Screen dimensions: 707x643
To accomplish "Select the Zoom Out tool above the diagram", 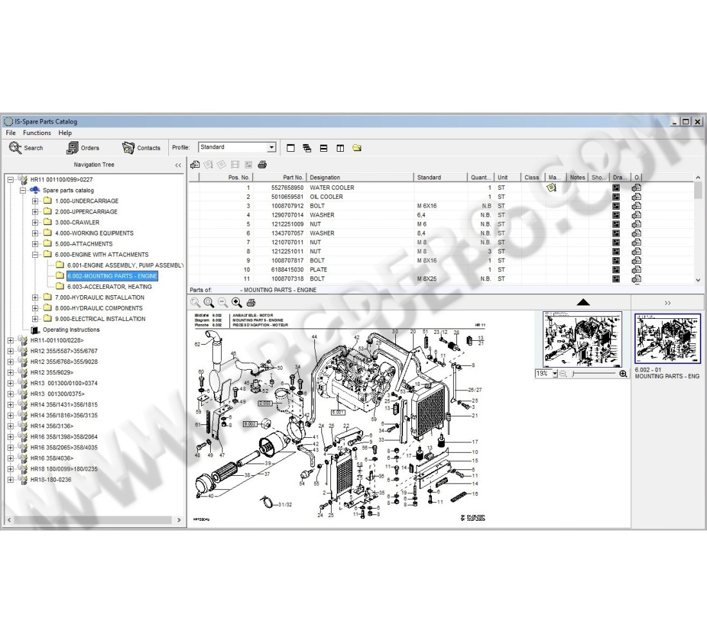I will 222,302.
